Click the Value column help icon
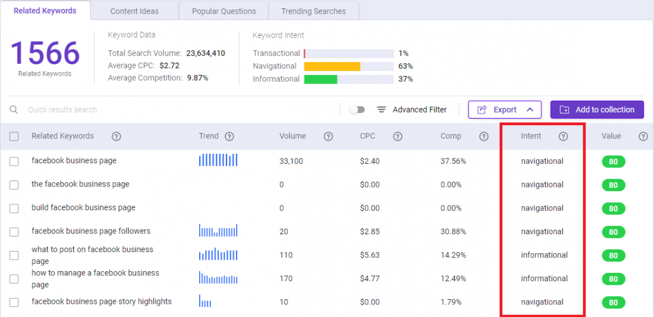This screenshot has height=317, width=654. [x=643, y=136]
